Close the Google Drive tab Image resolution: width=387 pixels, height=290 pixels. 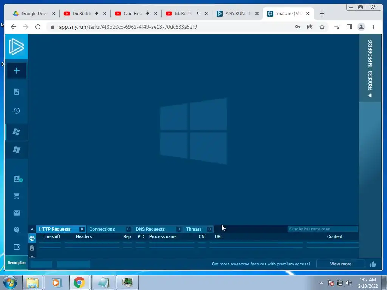[x=54, y=14]
